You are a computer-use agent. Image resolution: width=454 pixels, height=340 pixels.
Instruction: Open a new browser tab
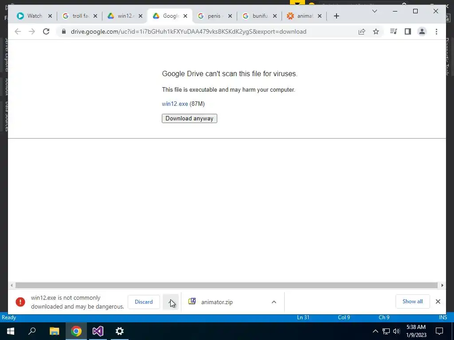336,16
